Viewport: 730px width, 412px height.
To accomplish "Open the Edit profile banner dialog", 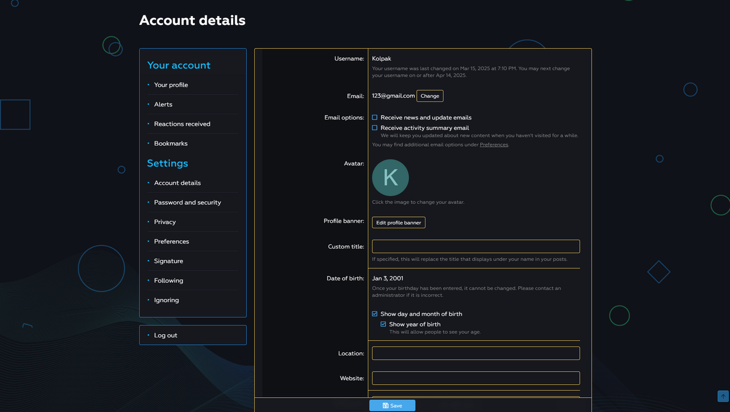I will coord(399,223).
